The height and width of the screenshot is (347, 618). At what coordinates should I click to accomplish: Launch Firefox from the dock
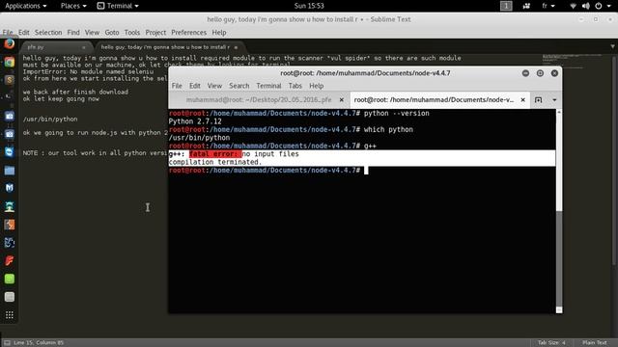pyautogui.click(x=9, y=43)
